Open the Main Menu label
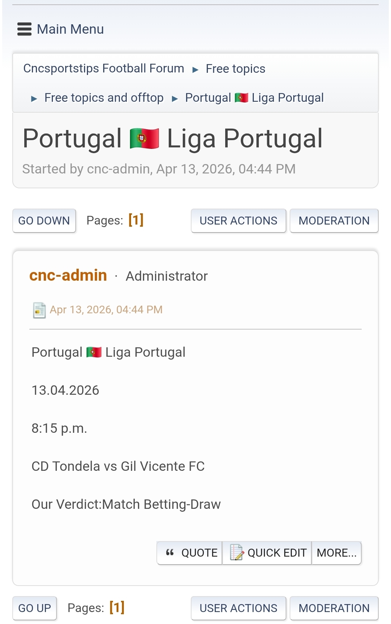Screen dimensions: 391x624 tap(70, 29)
